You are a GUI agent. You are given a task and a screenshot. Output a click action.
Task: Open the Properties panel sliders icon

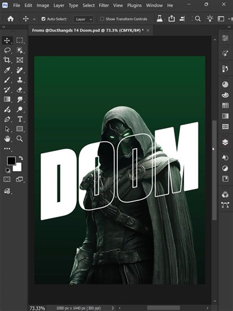(x=225, y=38)
